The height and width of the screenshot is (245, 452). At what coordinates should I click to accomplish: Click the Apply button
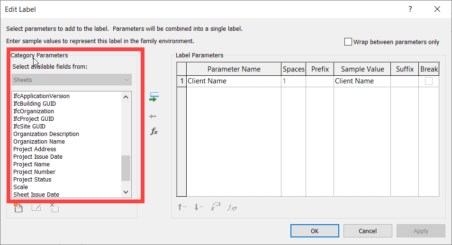click(x=421, y=231)
